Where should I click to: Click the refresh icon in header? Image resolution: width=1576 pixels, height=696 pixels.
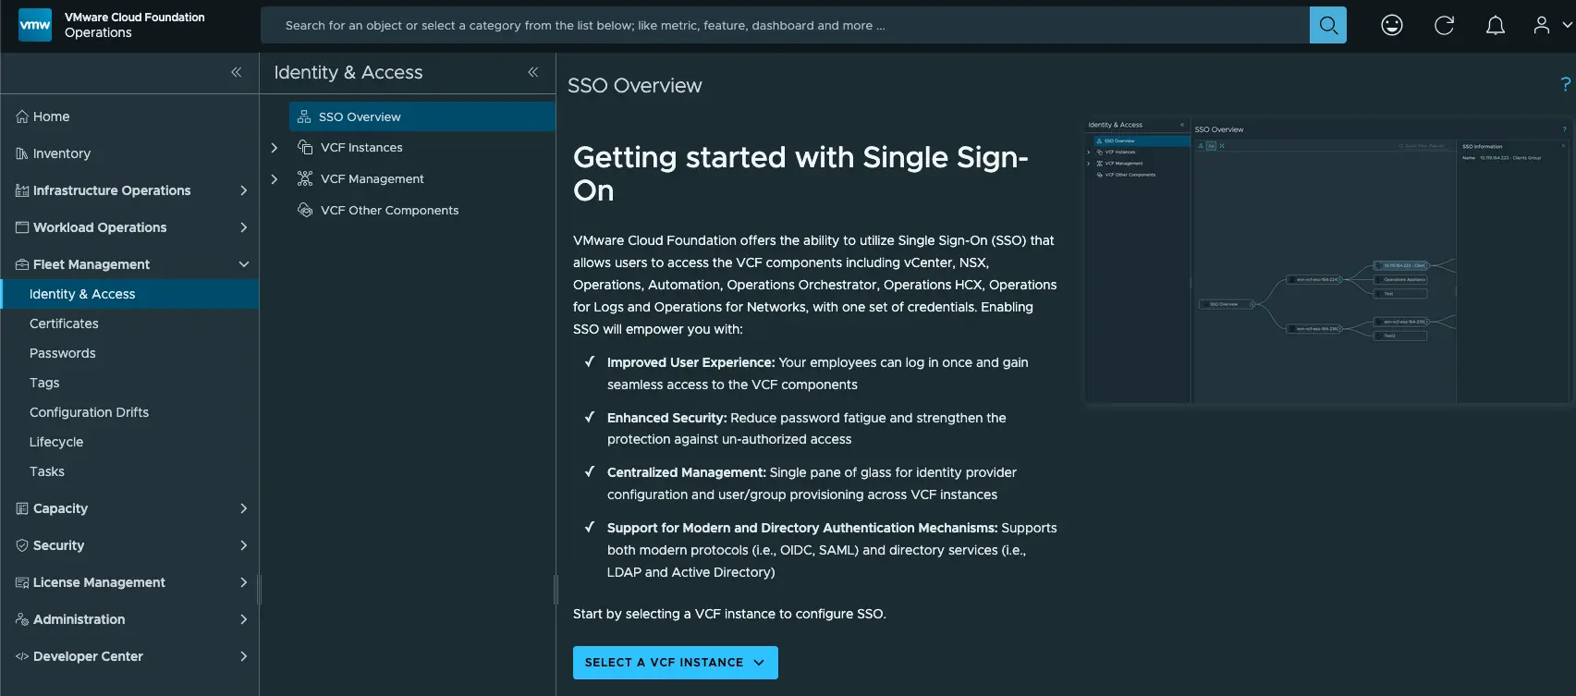click(x=1444, y=25)
